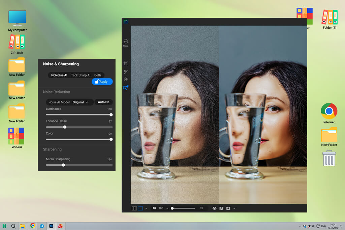Show hidden system tray icons

(x=300, y=226)
